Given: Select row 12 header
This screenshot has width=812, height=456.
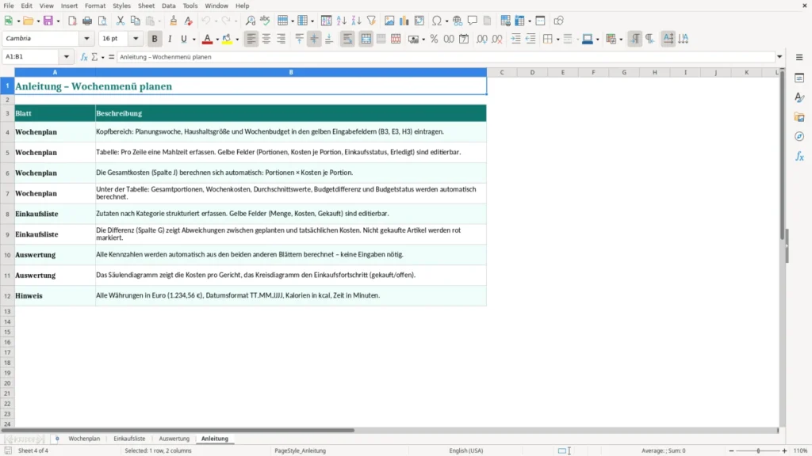Looking at the screenshot, I should pos(7,296).
